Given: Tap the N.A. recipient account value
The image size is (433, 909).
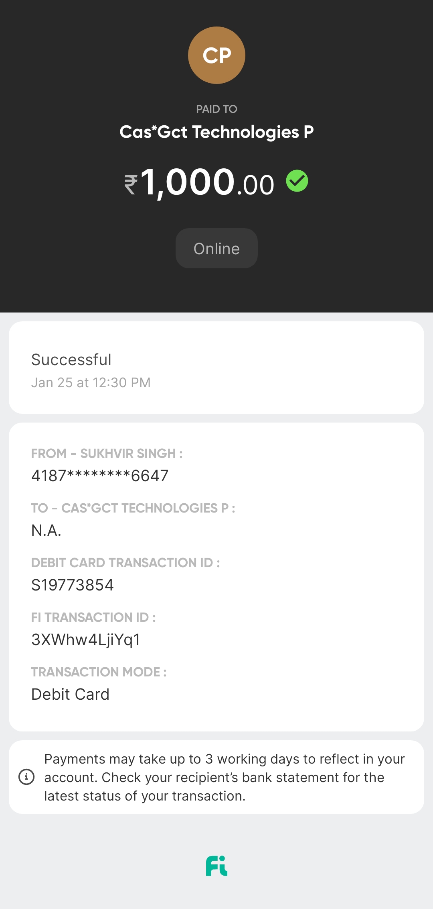Looking at the screenshot, I should (47, 530).
